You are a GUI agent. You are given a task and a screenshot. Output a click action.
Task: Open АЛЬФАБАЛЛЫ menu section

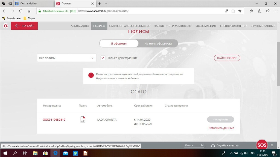[x=80, y=26]
